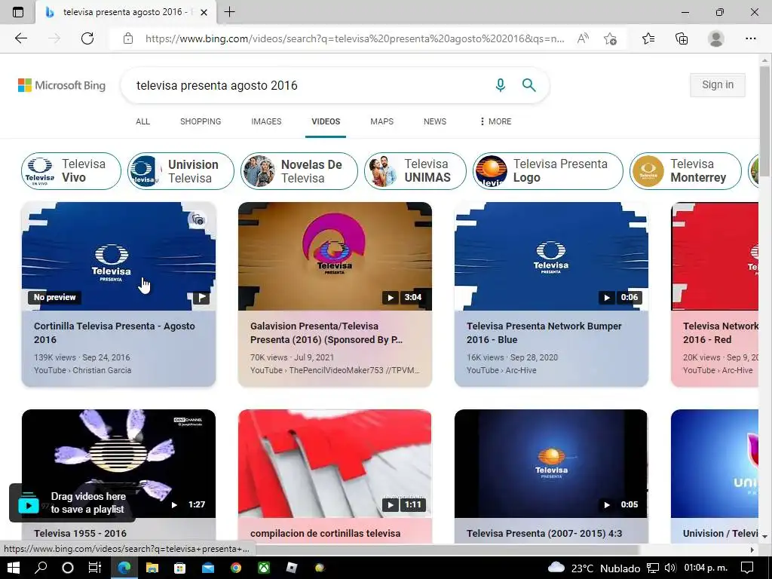This screenshot has width=772, height=579.
Task: Select the VIDEOS tab
Action: (x=326, y=121)
